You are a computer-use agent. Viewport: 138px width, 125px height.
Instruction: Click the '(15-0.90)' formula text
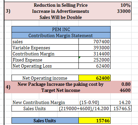[89, 102]
